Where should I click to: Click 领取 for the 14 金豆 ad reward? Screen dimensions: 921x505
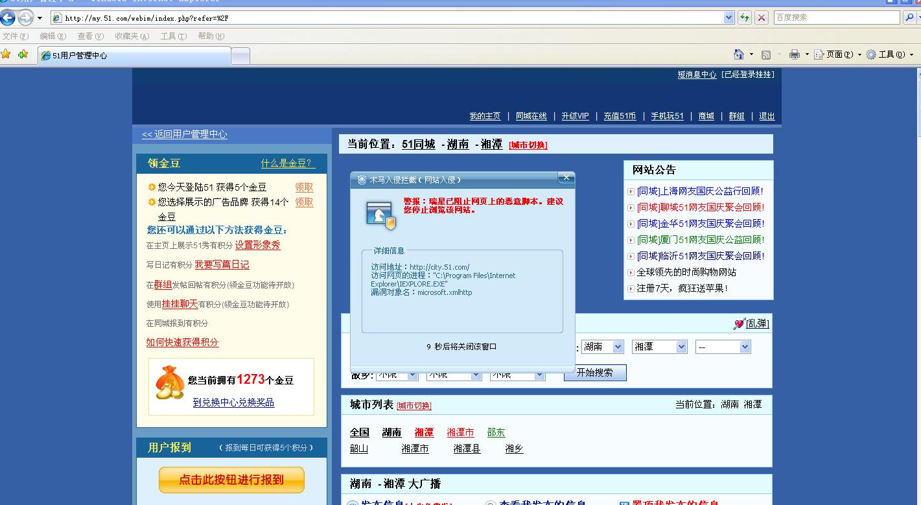point(305,202)
